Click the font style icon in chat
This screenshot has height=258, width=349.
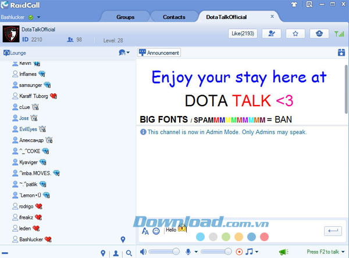(145, 231)
